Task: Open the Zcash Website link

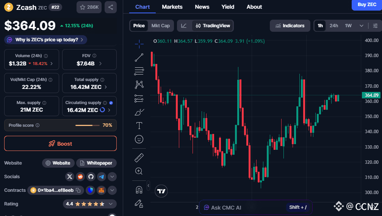Action: pos(58,163)
